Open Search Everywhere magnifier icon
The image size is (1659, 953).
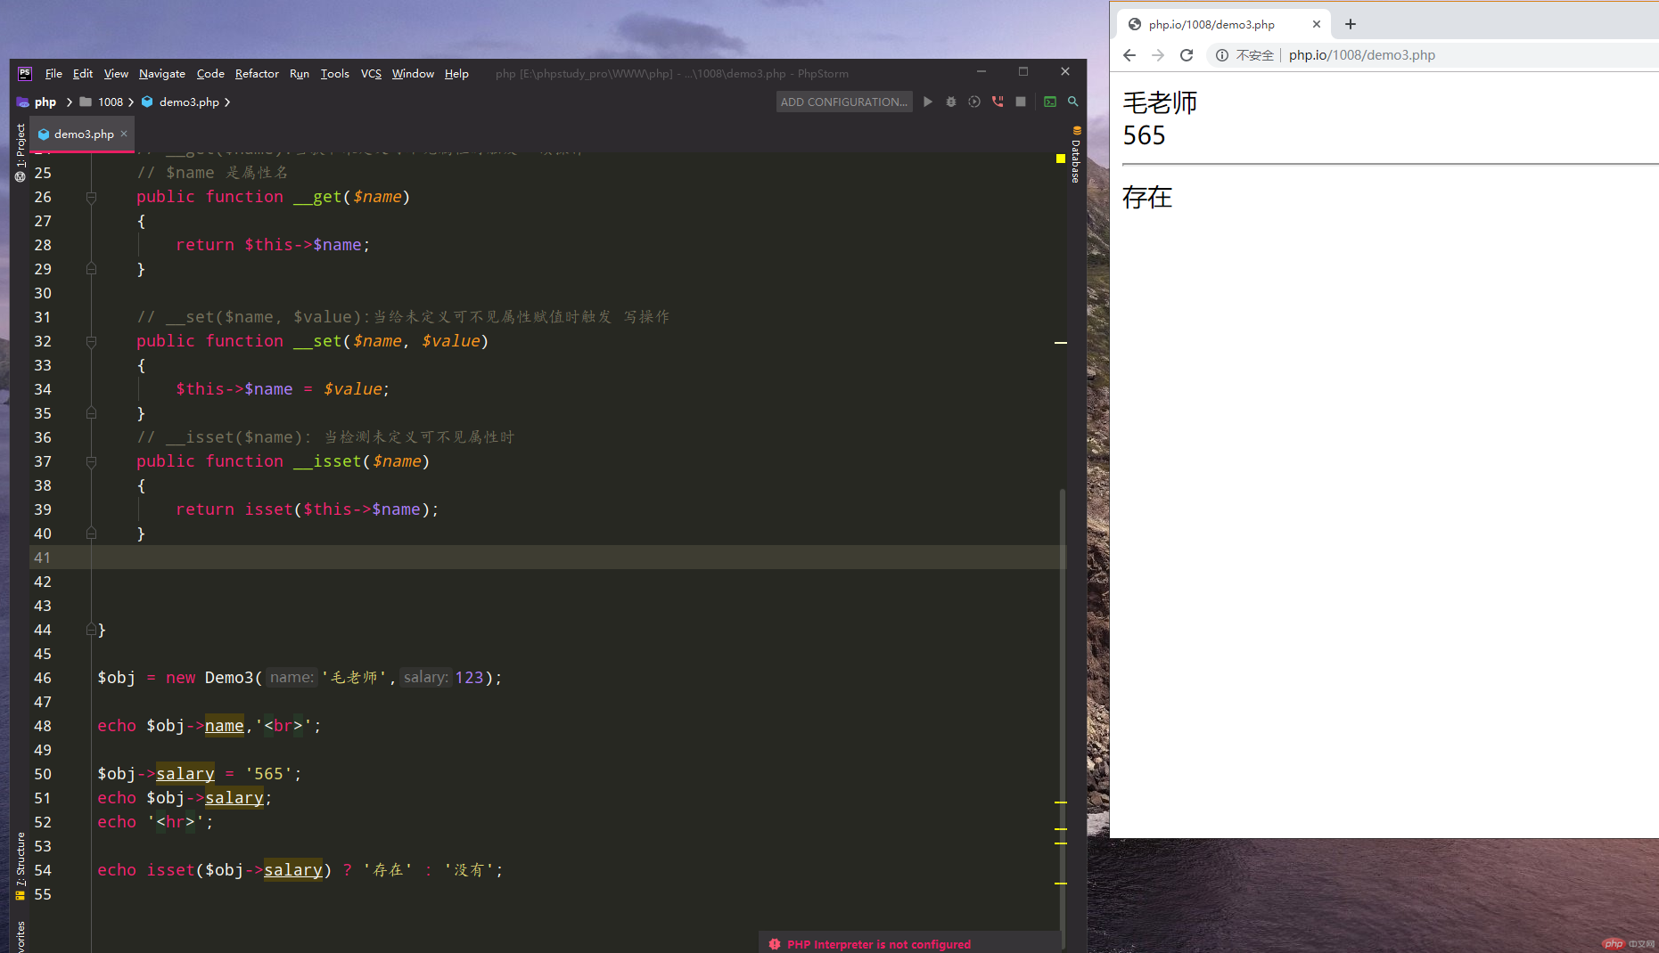(x=1073, y=102)
